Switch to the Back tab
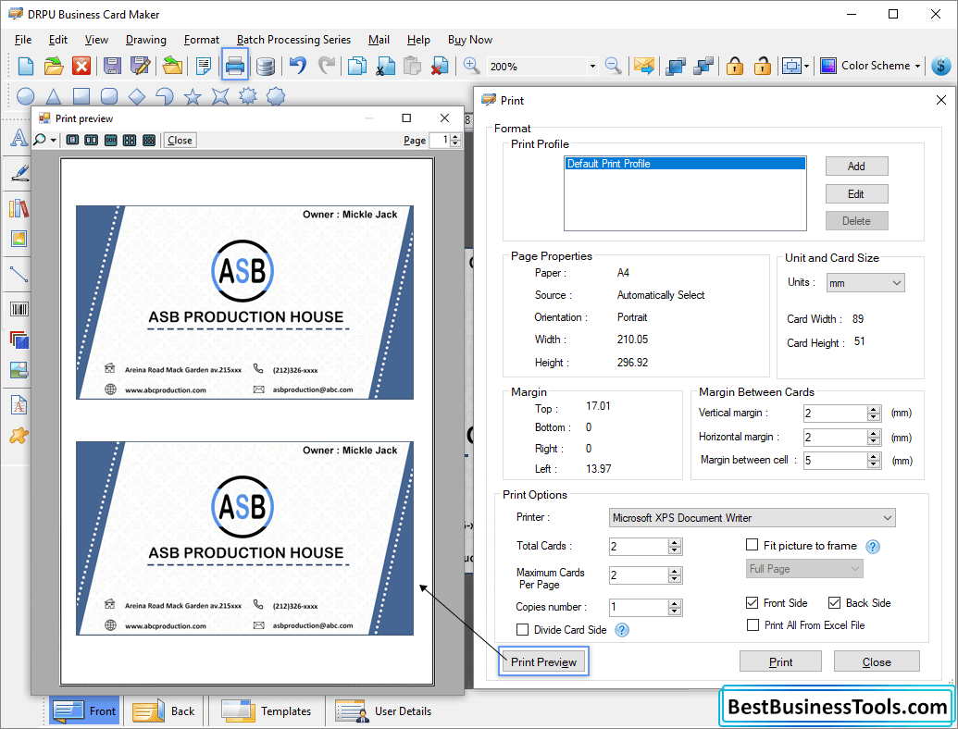Screen dimensions: 958x729 pyautogui.click(x=165, y=711)
